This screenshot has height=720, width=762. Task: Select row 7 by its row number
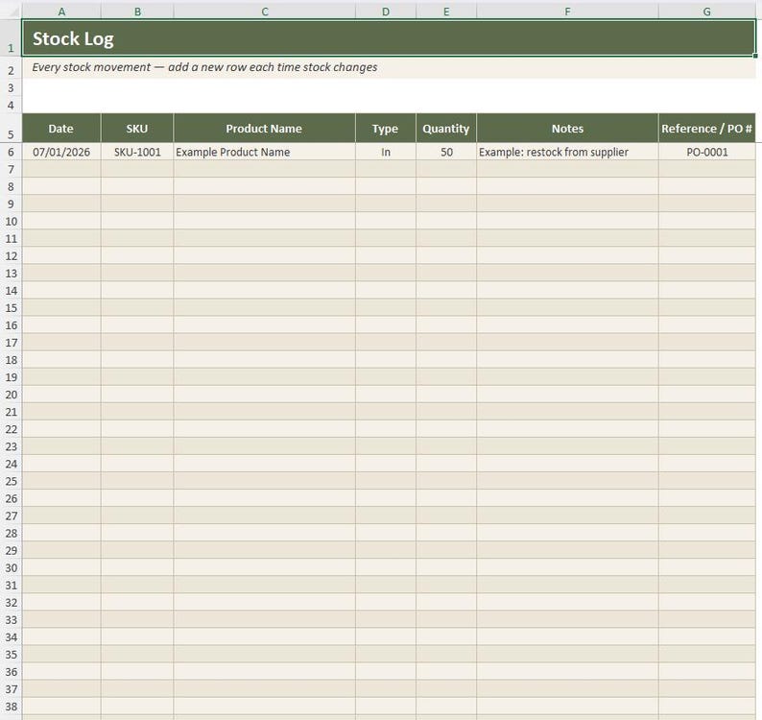tap(11, 169)
